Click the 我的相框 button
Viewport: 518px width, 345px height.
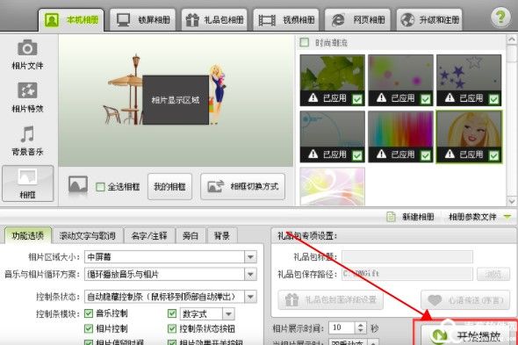169,187
